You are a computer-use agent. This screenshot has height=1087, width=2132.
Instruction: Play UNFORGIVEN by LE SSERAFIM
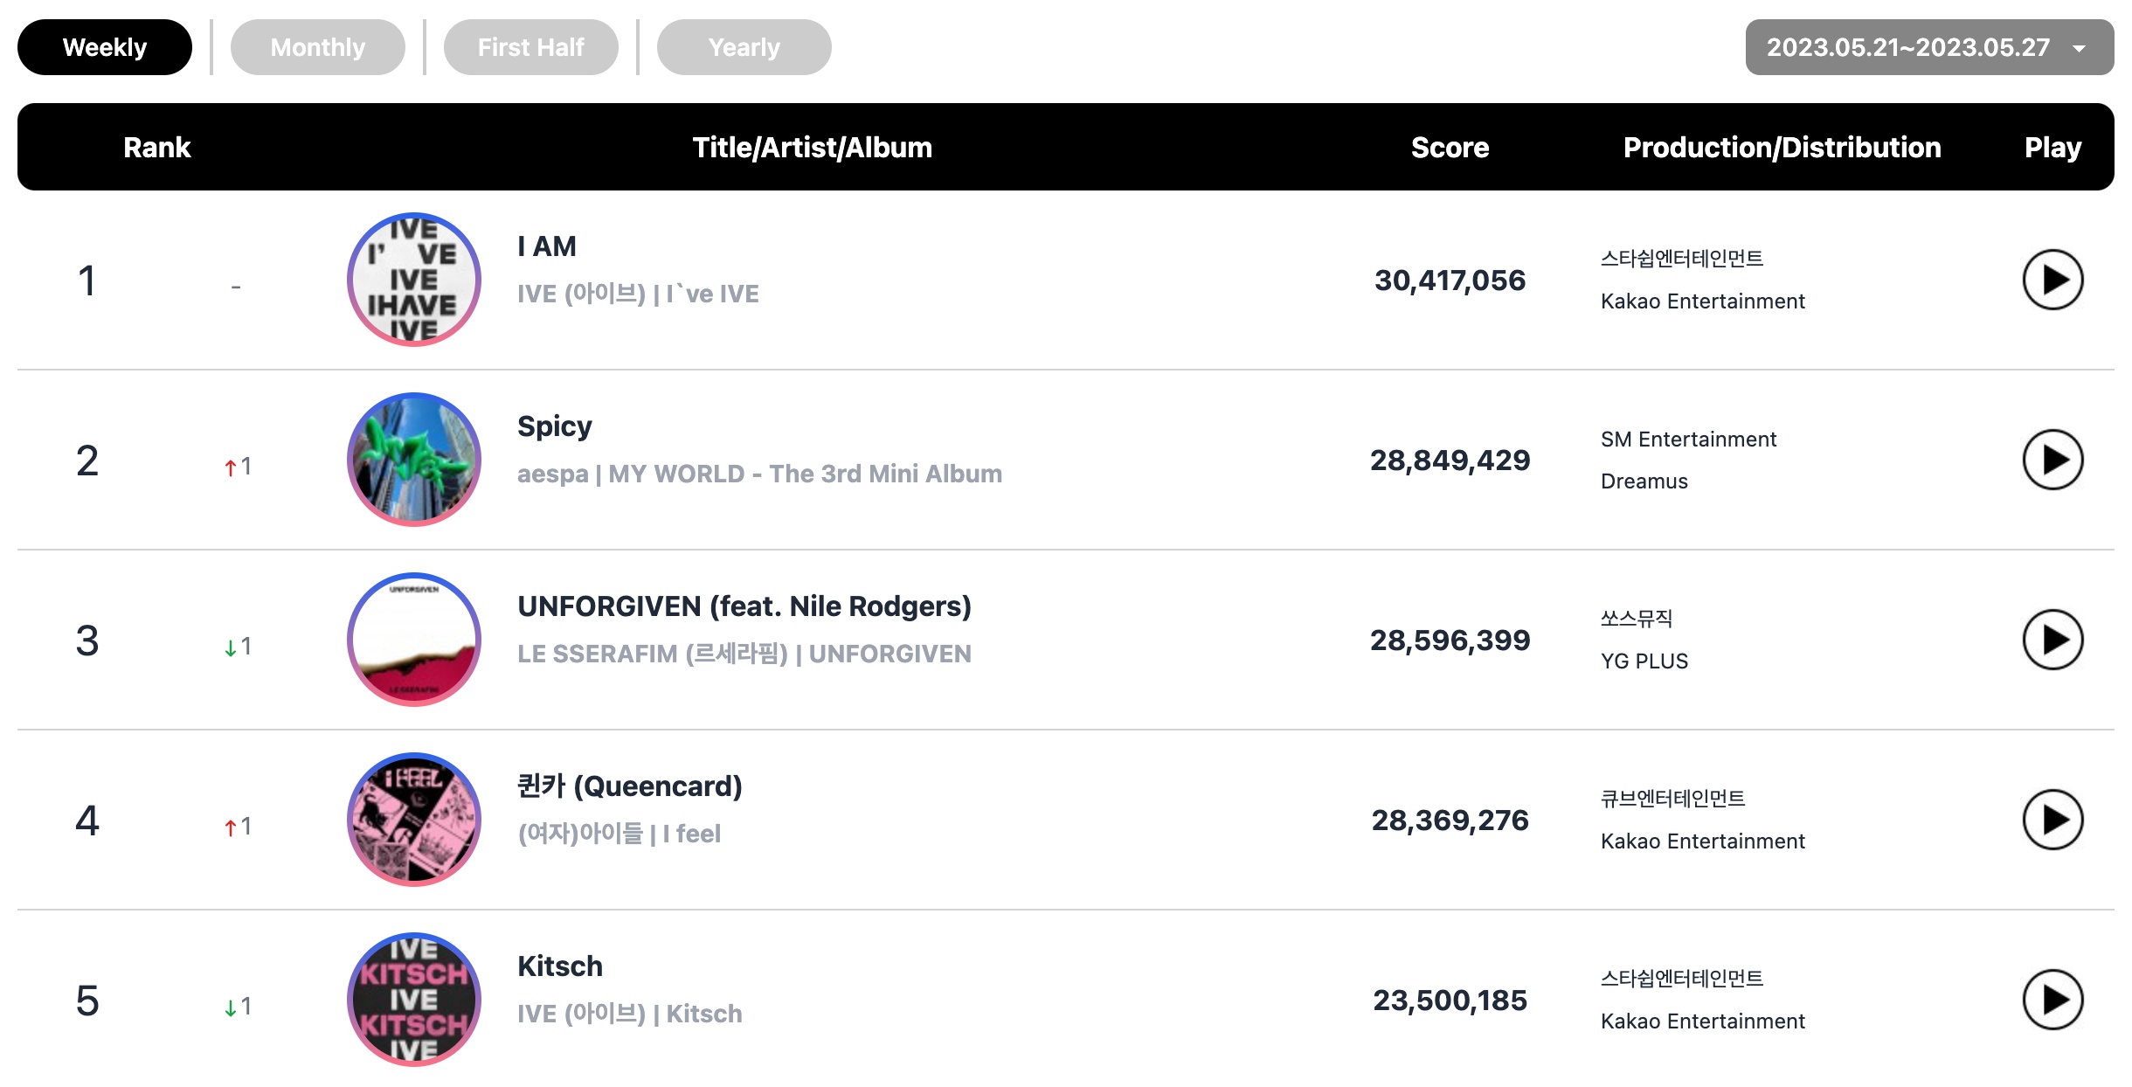[x=2052, y=640]
